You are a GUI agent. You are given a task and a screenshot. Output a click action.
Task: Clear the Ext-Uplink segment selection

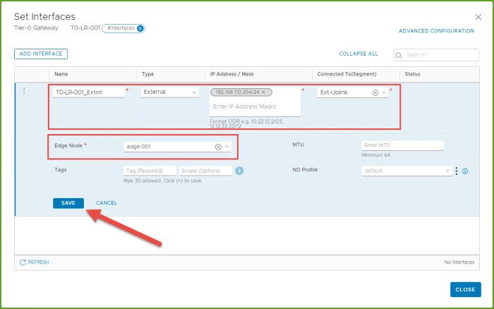point(375,92)
